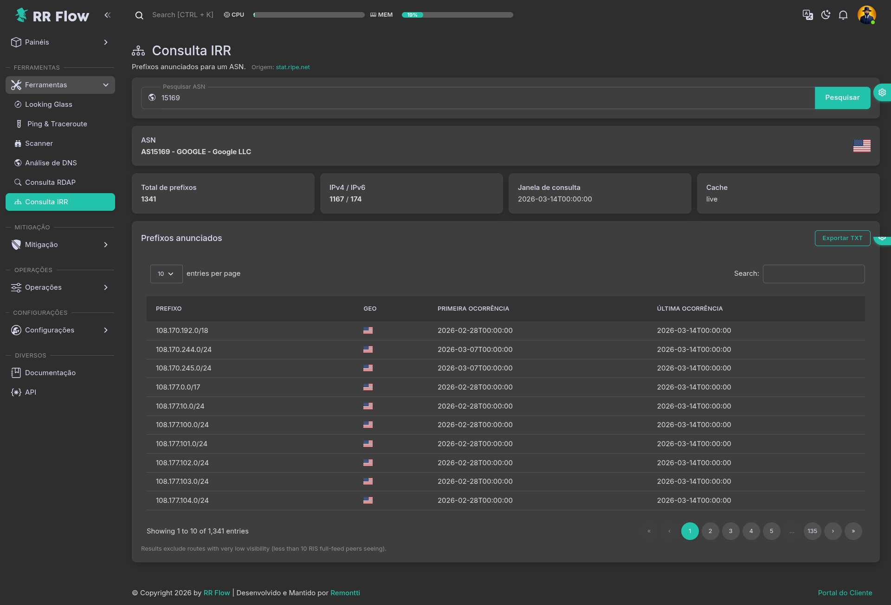The height and width of the screenshot is (605, 891).
Task: Open the user avatar menu
Action: tap(866, 15)
